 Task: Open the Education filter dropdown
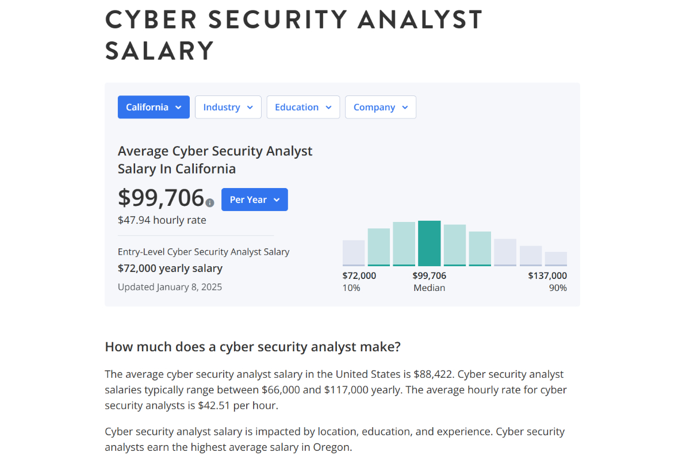pyautogui.click(x=303, y=107)
